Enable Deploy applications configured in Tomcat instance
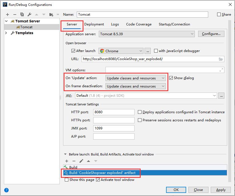The image size is (235, 196). 140,112
